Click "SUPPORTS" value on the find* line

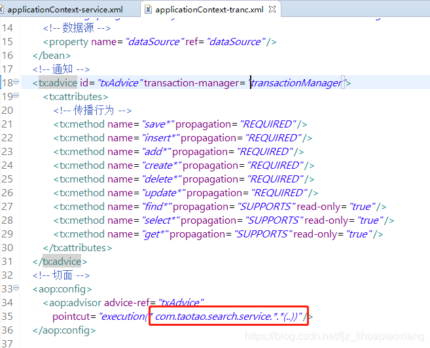(266, 207)
